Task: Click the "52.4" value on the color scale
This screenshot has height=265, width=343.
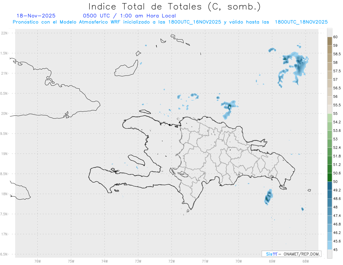Action: click(337, 148)
